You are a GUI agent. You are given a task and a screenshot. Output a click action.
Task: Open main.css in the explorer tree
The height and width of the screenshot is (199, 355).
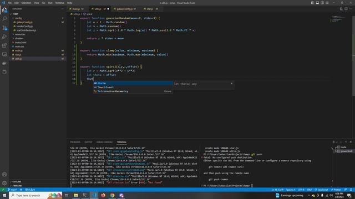pyautogui.click(x=38, y=46)
